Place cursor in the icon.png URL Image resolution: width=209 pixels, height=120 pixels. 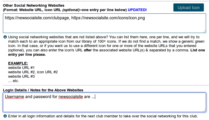(108, 18)
